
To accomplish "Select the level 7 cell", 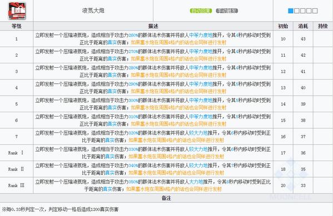I will coord(17,137).
